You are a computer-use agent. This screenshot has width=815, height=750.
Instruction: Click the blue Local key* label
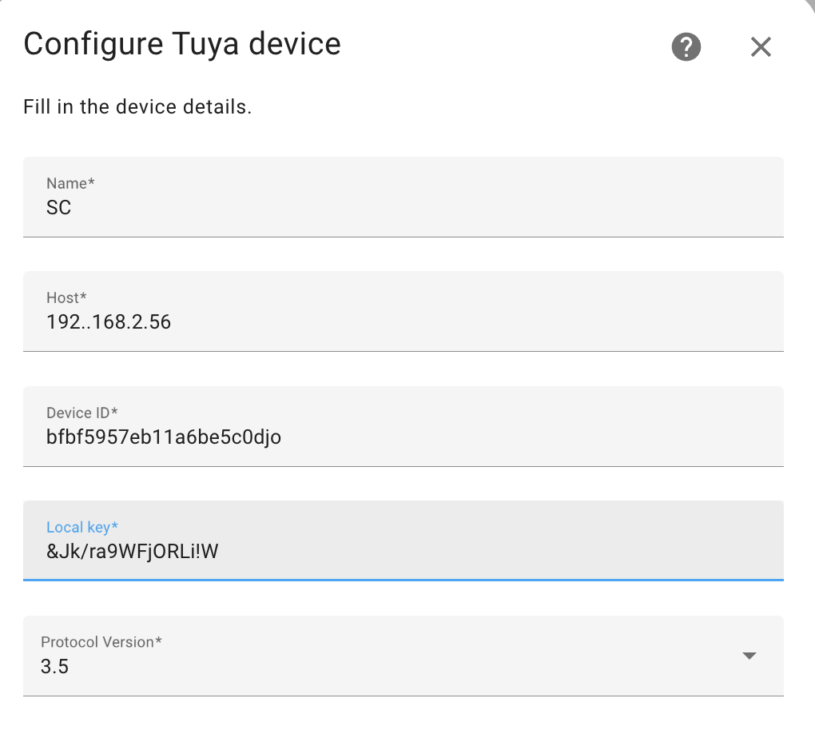pyautogui.click(x=82, y=527)
